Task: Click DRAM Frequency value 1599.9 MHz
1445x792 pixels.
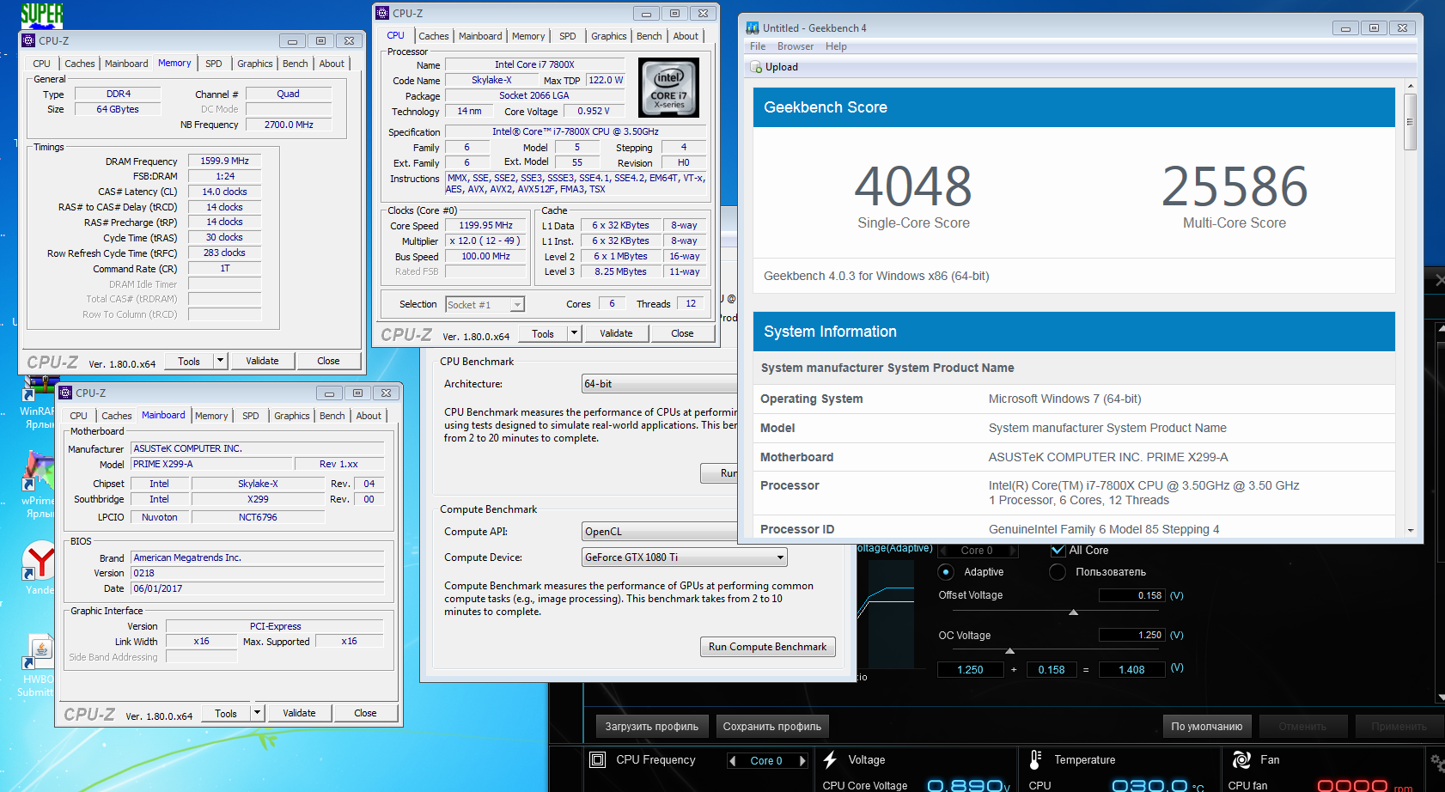Action: click(224, 161)
